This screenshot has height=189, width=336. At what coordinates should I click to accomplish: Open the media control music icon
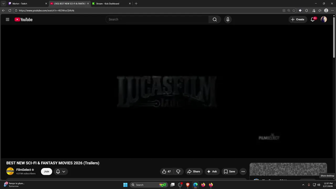[314, 10]
